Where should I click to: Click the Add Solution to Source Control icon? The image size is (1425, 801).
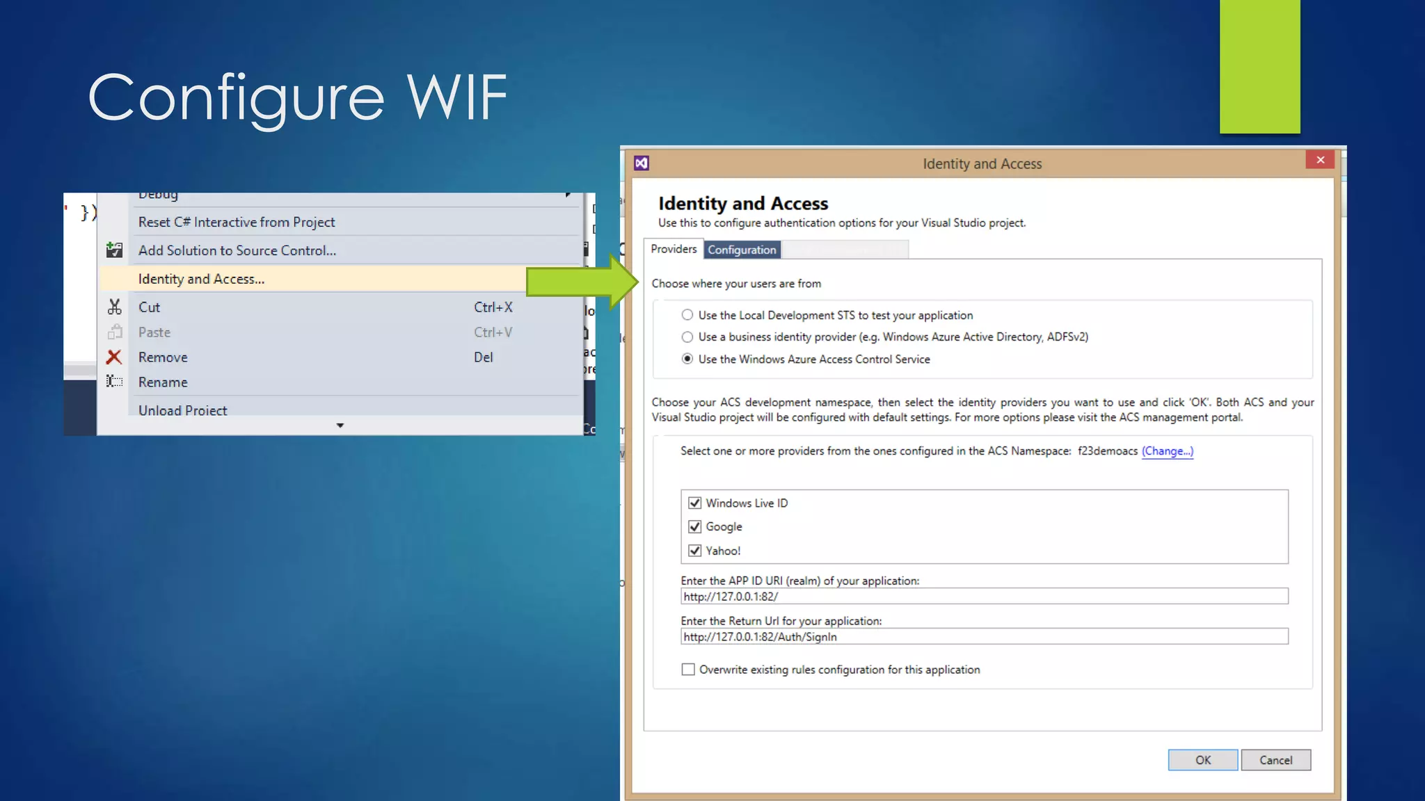point(114,250)
